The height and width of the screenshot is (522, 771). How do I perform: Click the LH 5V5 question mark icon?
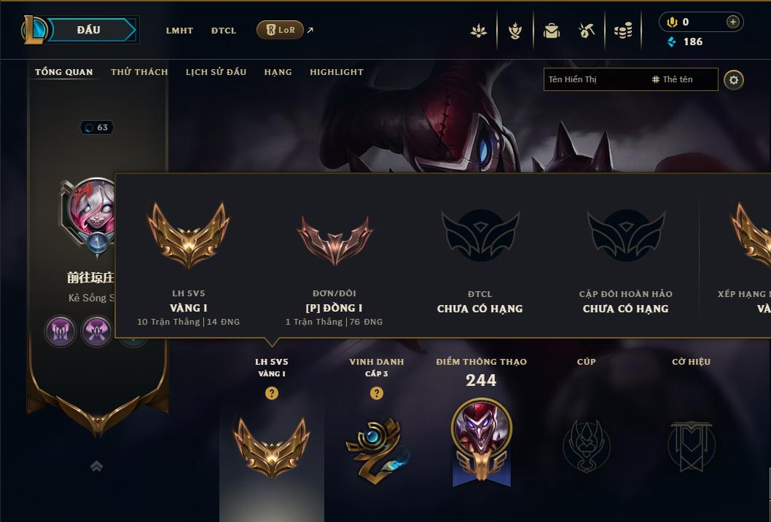coord(271,393)
